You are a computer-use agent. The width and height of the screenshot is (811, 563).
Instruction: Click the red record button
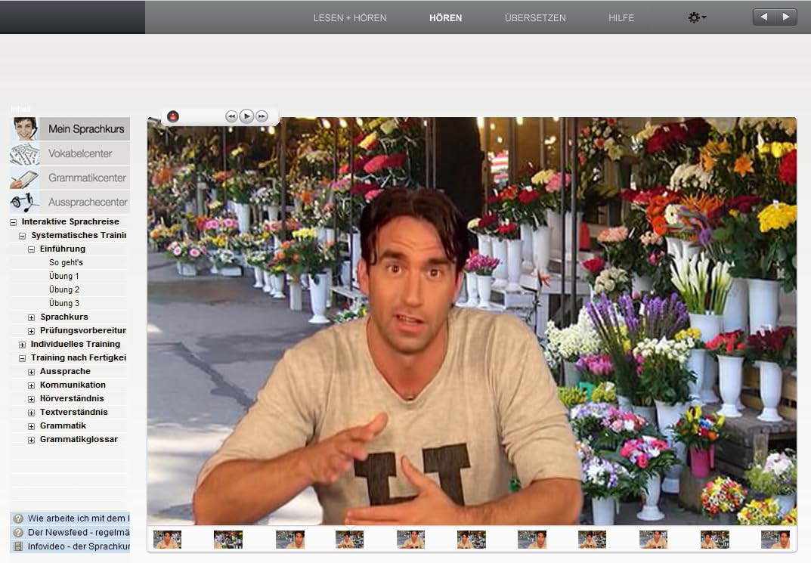pyautogui.click(x=173, y=117)
